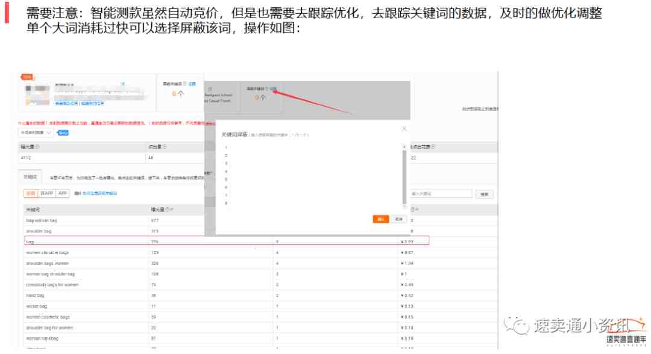Click the cancel button in dialog

coord(398,219)
